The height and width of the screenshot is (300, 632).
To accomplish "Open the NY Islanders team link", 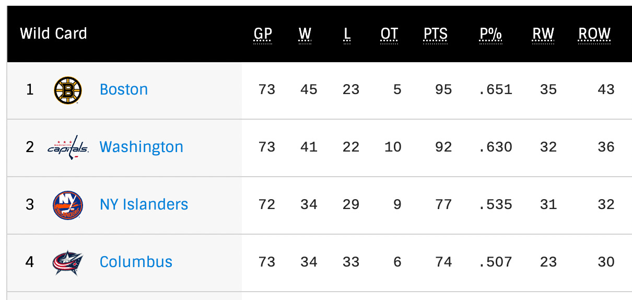I will point(144,204).
